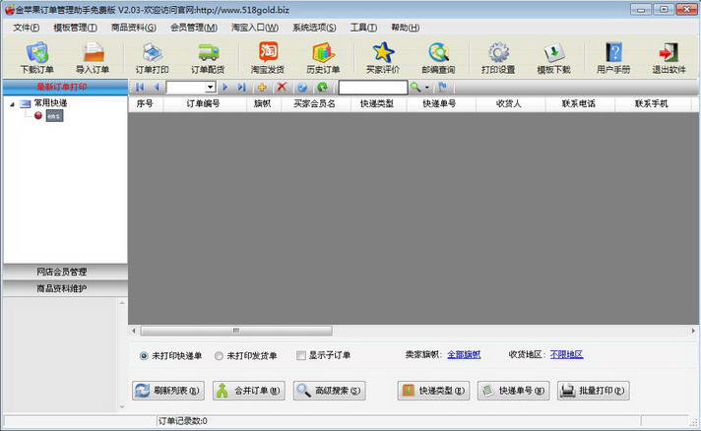Click the 快递单号 button
Viewport: 701px width, 431px height.
click(x=513, y=391)
